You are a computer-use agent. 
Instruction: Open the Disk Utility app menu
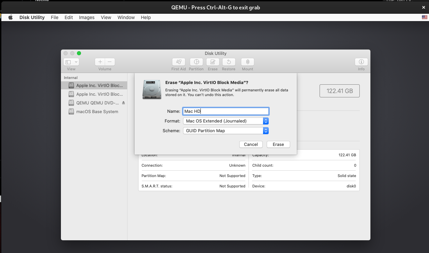(32, 17)
